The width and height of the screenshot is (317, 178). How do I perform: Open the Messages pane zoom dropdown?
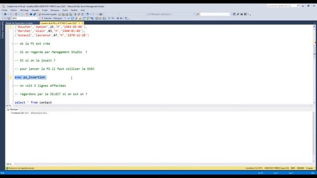click(15, 164)
